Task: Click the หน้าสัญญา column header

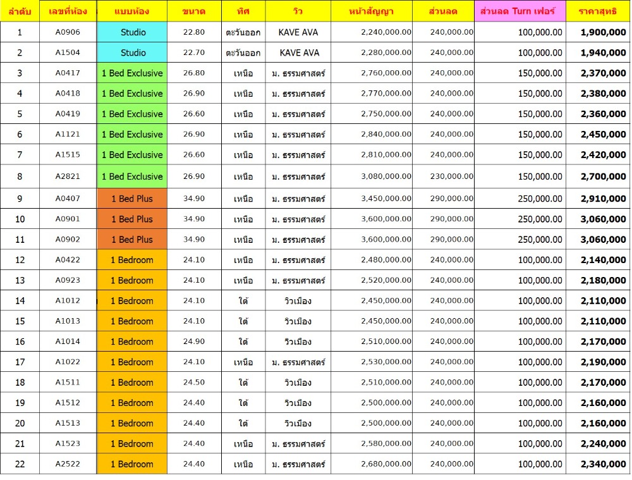Action: [371, 11]
